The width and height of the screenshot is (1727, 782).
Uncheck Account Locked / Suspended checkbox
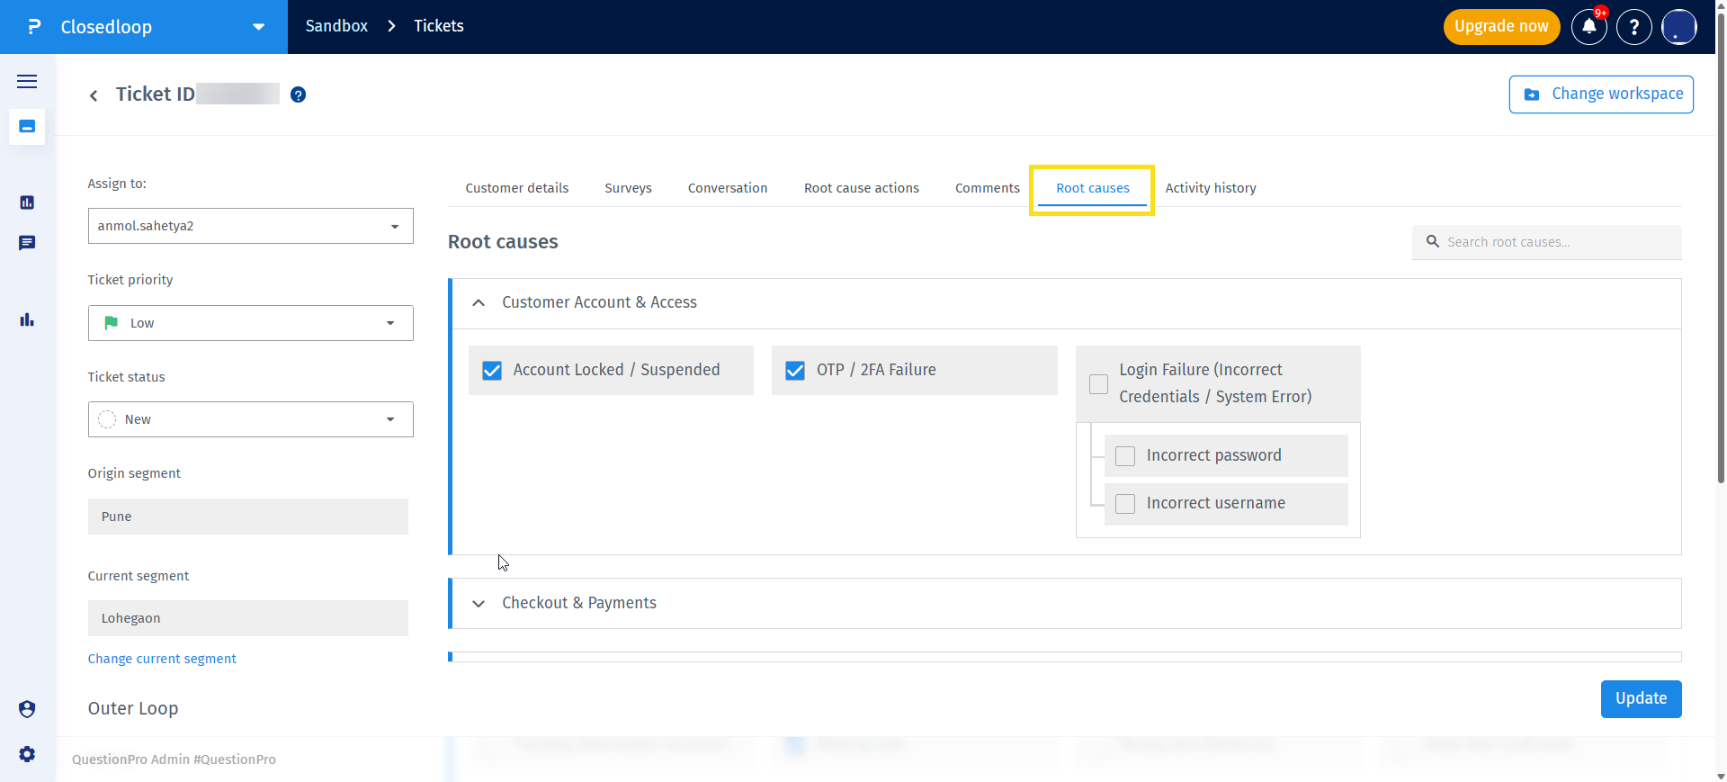pos(492,371)
